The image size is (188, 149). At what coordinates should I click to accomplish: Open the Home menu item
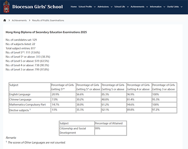click(x=74, y=7)
